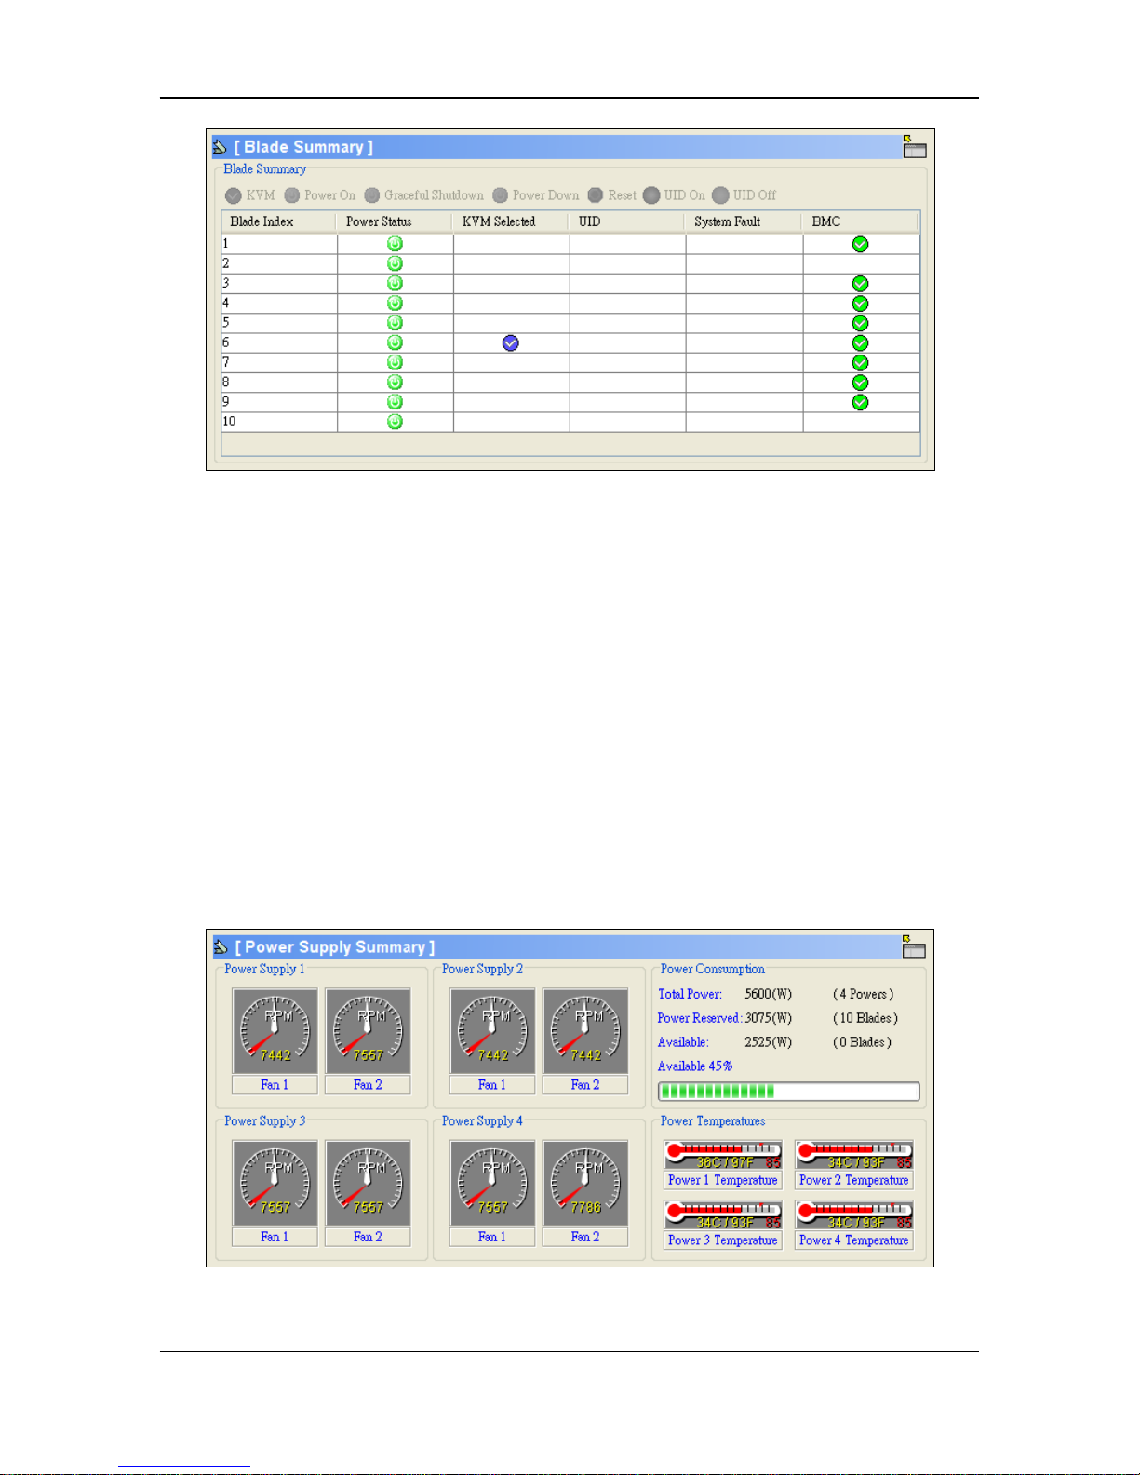Click the Fan 2 label under Power Supply 2
This screenshot has width=1140, height=1475.
point(585,1085)
